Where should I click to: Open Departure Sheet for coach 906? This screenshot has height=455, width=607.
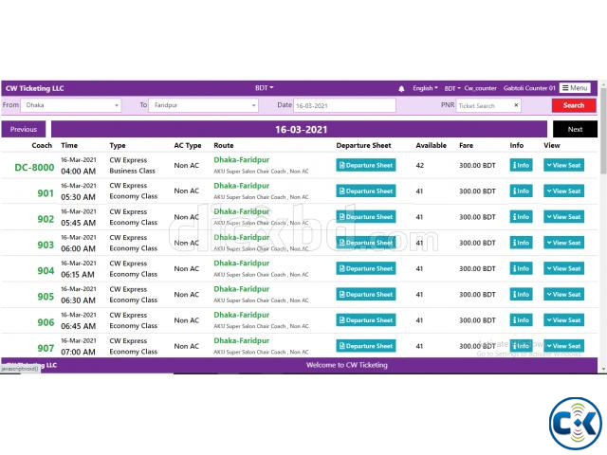click(x=366, y=320)
